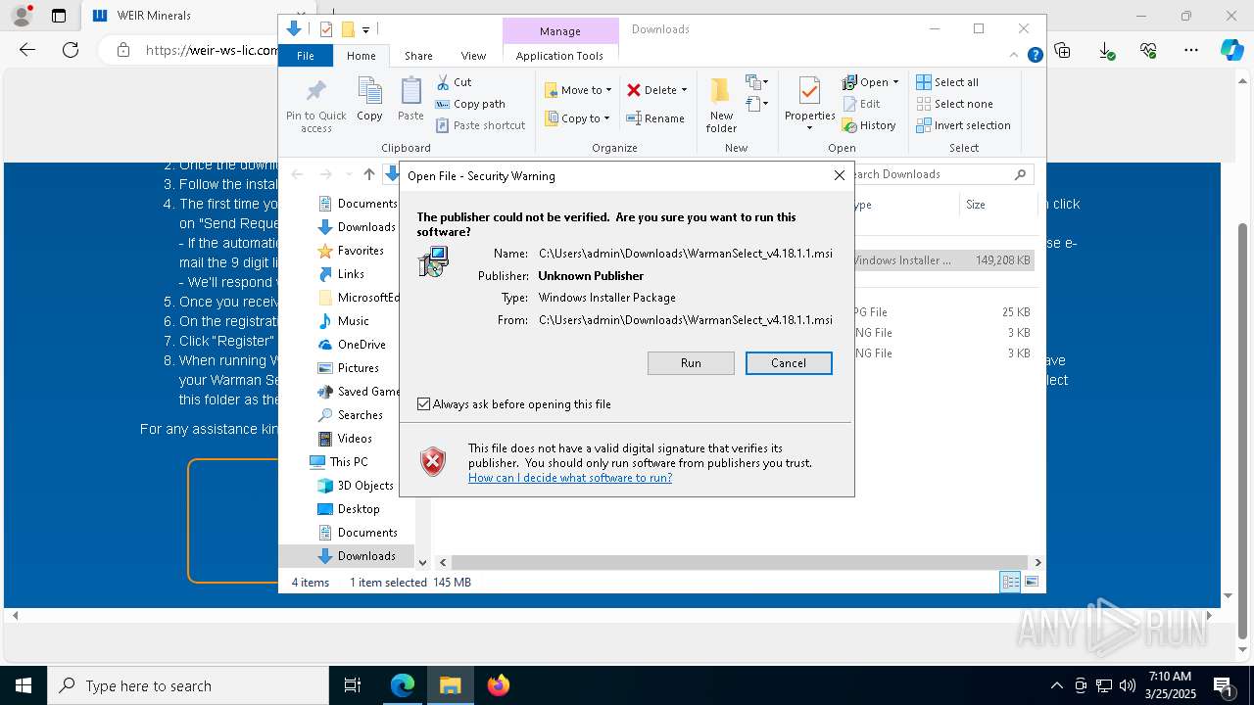Click volume icon in system tray
Viewport: 1254px width, 705px height.
1128,685
